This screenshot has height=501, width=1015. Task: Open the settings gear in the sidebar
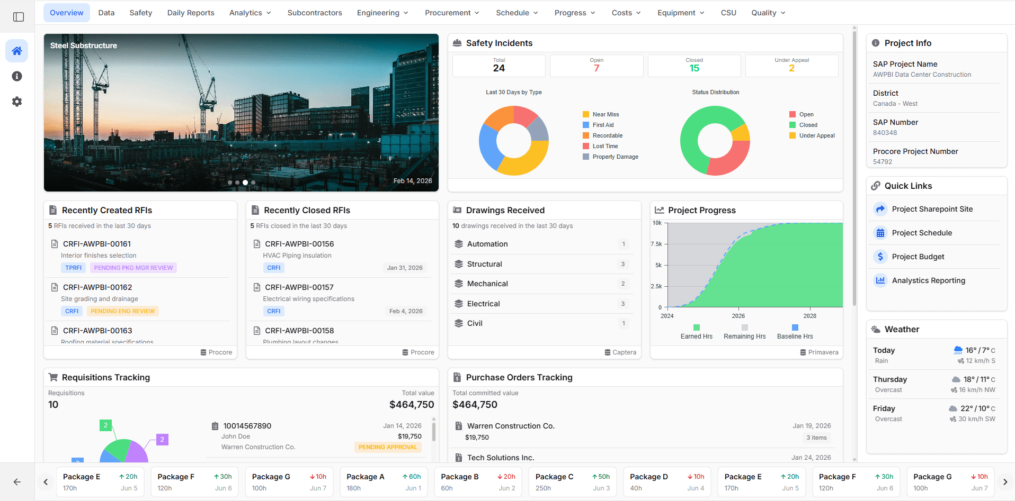pos(17,102)
